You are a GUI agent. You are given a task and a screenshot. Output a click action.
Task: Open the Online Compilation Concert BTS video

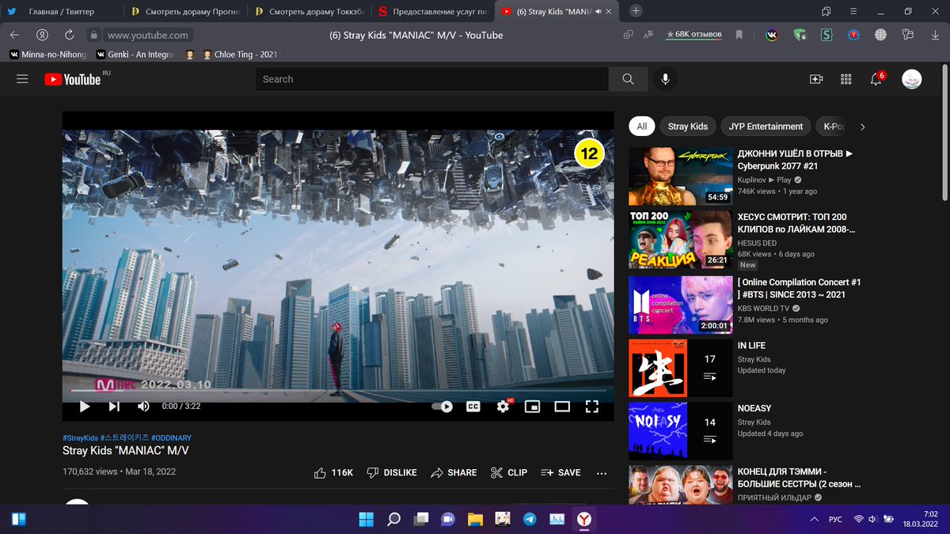click(x=800, y=288)
